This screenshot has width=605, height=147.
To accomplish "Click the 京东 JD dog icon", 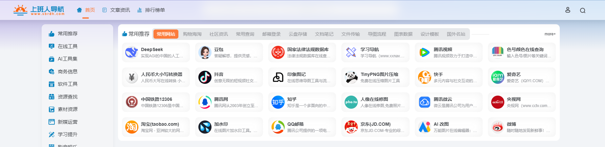I will click(351, 127).
